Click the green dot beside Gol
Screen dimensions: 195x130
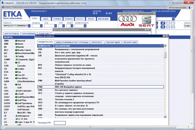16,84
